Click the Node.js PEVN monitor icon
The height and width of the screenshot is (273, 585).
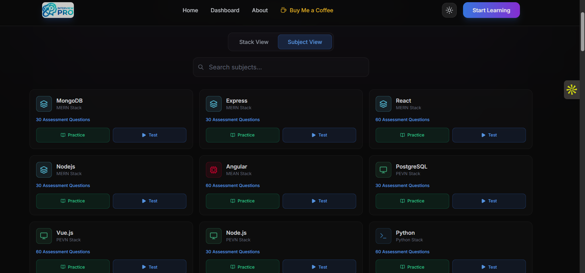coord(214,236)
